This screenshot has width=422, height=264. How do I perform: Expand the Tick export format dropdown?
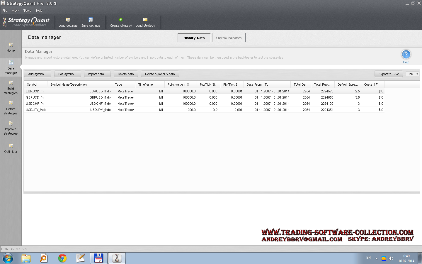413,74
